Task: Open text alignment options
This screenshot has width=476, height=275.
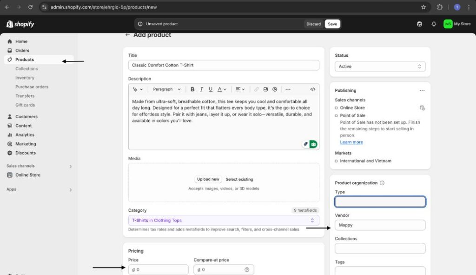Action: click(240, 89)
